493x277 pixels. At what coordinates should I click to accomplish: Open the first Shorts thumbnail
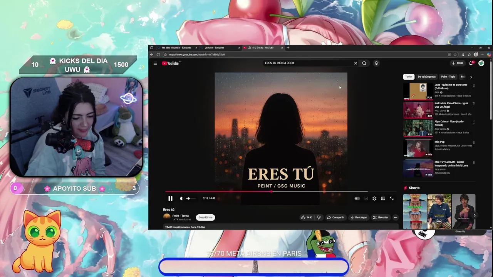click(x=415, y=212)
